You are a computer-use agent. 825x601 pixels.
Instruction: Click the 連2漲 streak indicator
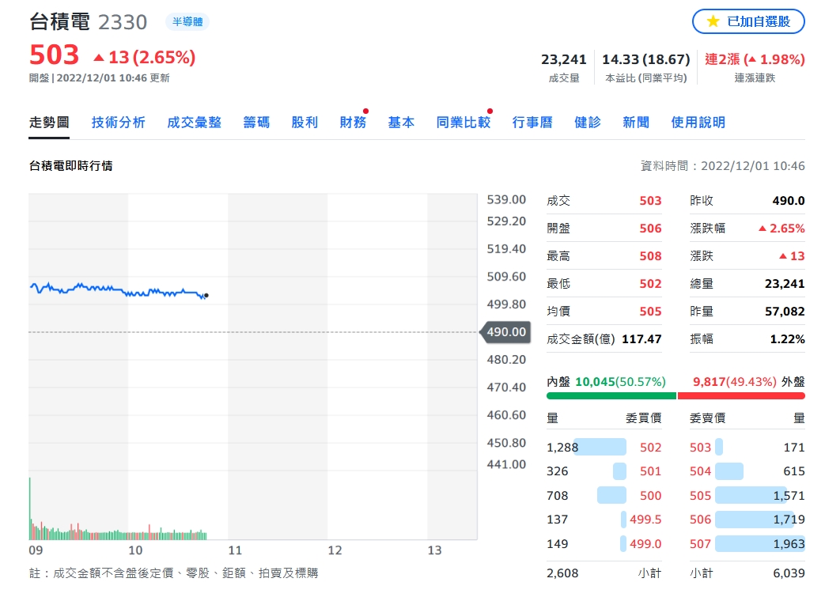[755, 59]
